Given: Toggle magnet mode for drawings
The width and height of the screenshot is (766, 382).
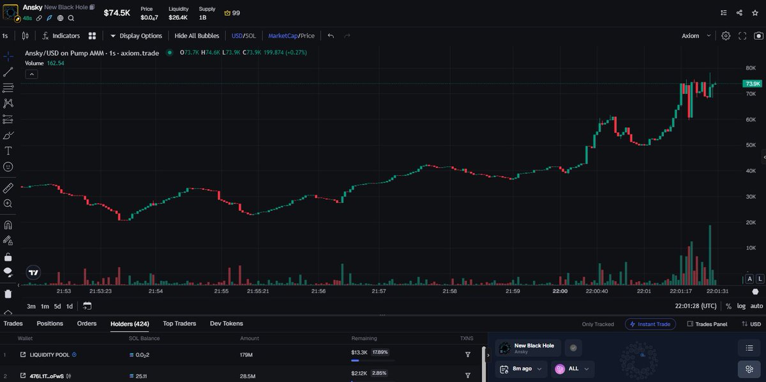Looking at the screenshot, I should [8, 225].
